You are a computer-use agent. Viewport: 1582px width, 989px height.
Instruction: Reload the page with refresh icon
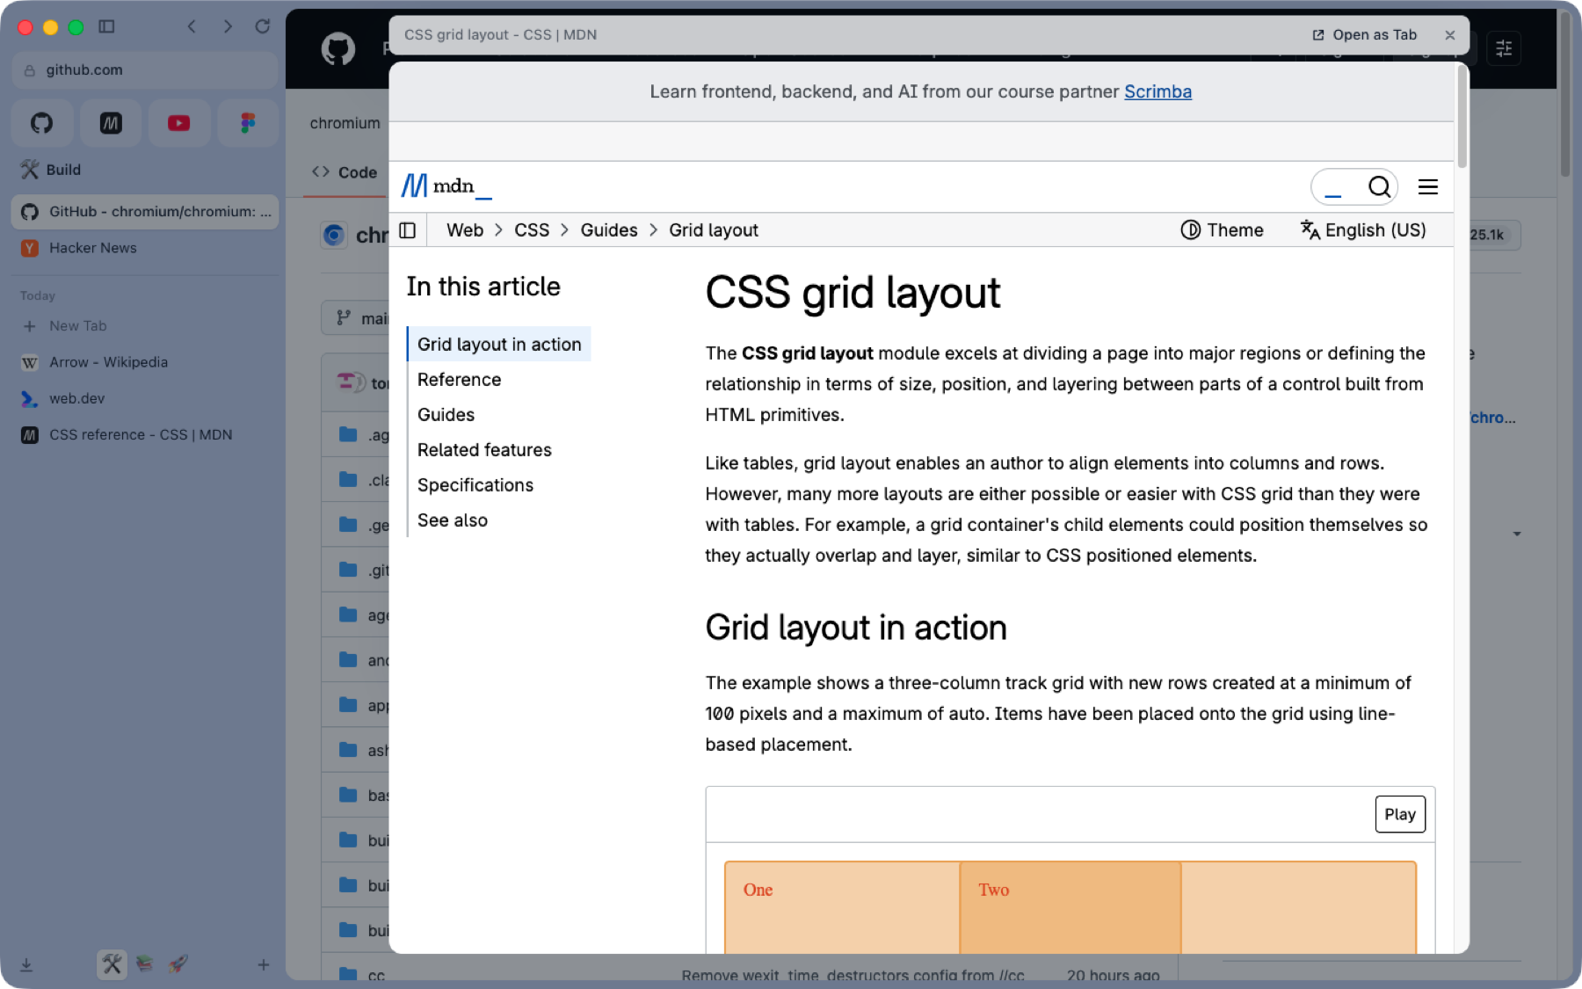[262, 26]
